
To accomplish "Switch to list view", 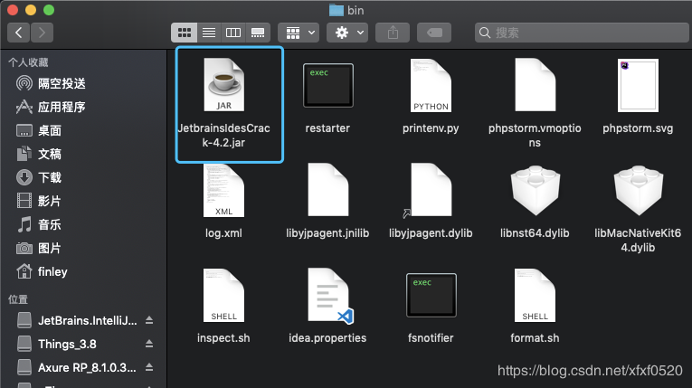I will click(x=209, y=33).
